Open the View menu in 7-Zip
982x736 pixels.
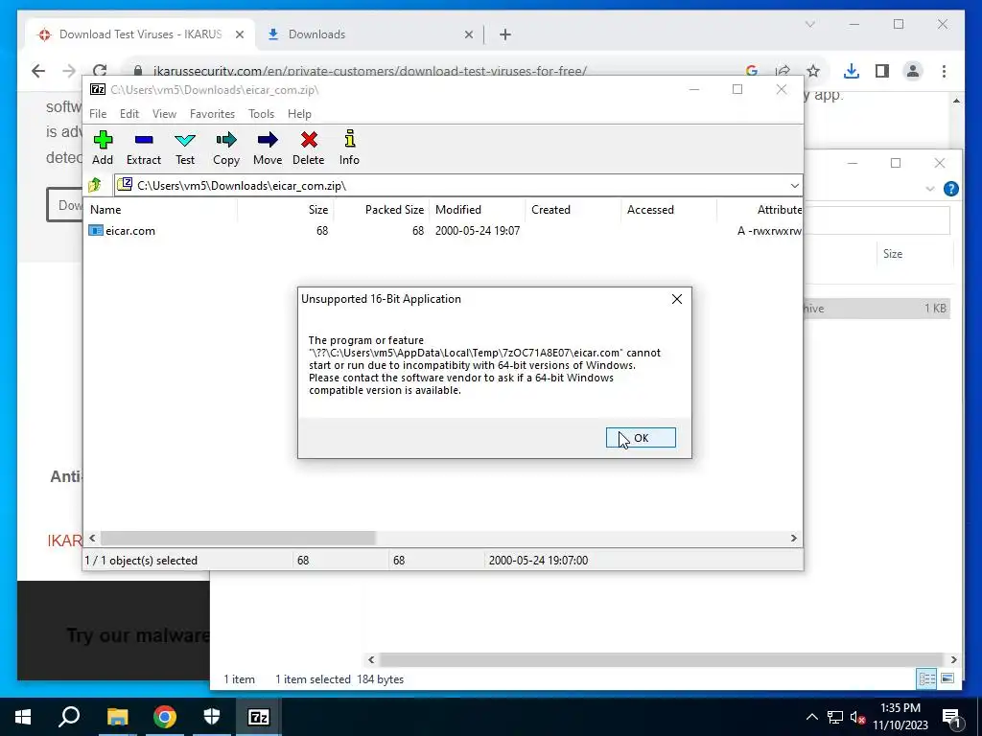click(x=164, y=114)
